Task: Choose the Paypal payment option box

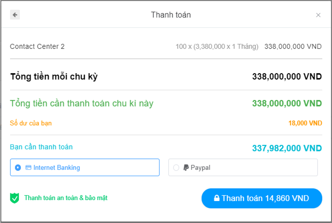Action: [243, 167]
